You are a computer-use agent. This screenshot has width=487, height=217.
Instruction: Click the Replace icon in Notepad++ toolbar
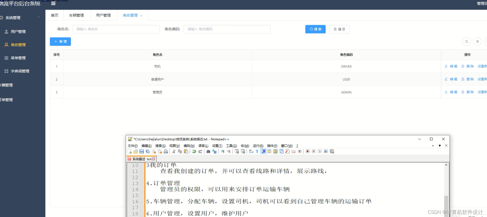click(x=214, y=151)
